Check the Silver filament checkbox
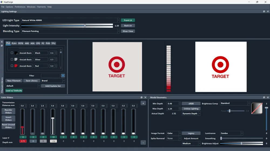The image size is (270, 151). point(12,59)
